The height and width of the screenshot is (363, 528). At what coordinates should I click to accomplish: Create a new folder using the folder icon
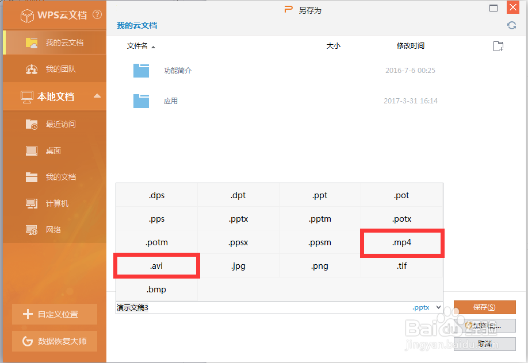pyautogui.click(x=498, y=46)
